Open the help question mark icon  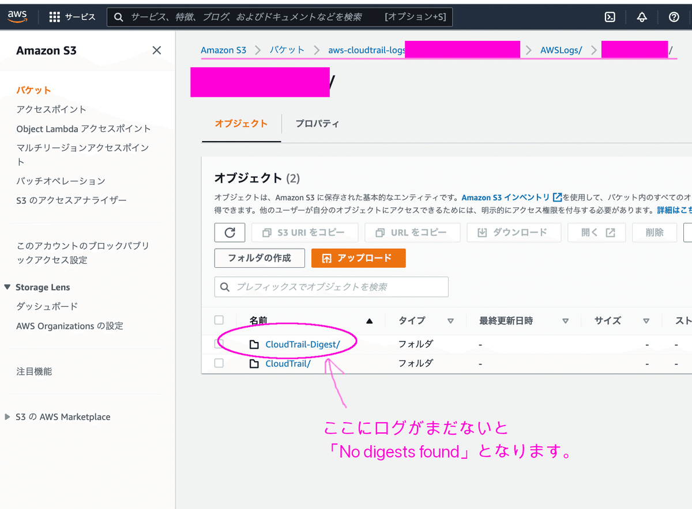(x=674, y=17)
